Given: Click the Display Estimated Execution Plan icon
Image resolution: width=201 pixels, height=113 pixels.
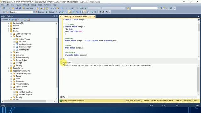Looking at the screenshot, I should point(63,12).
